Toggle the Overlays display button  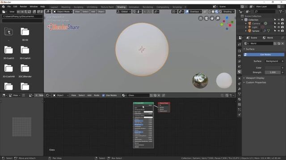187,12
